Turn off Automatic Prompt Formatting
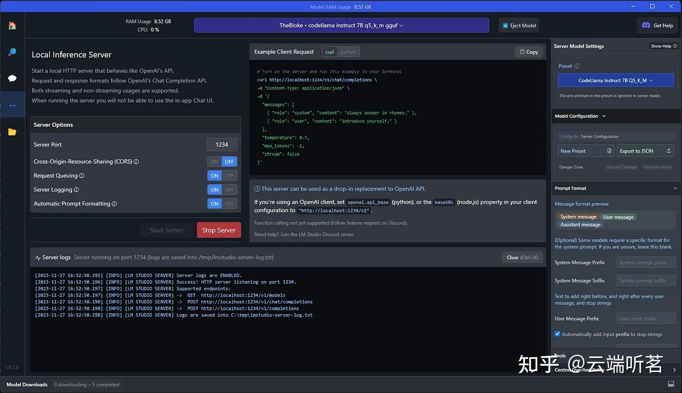 229,204
